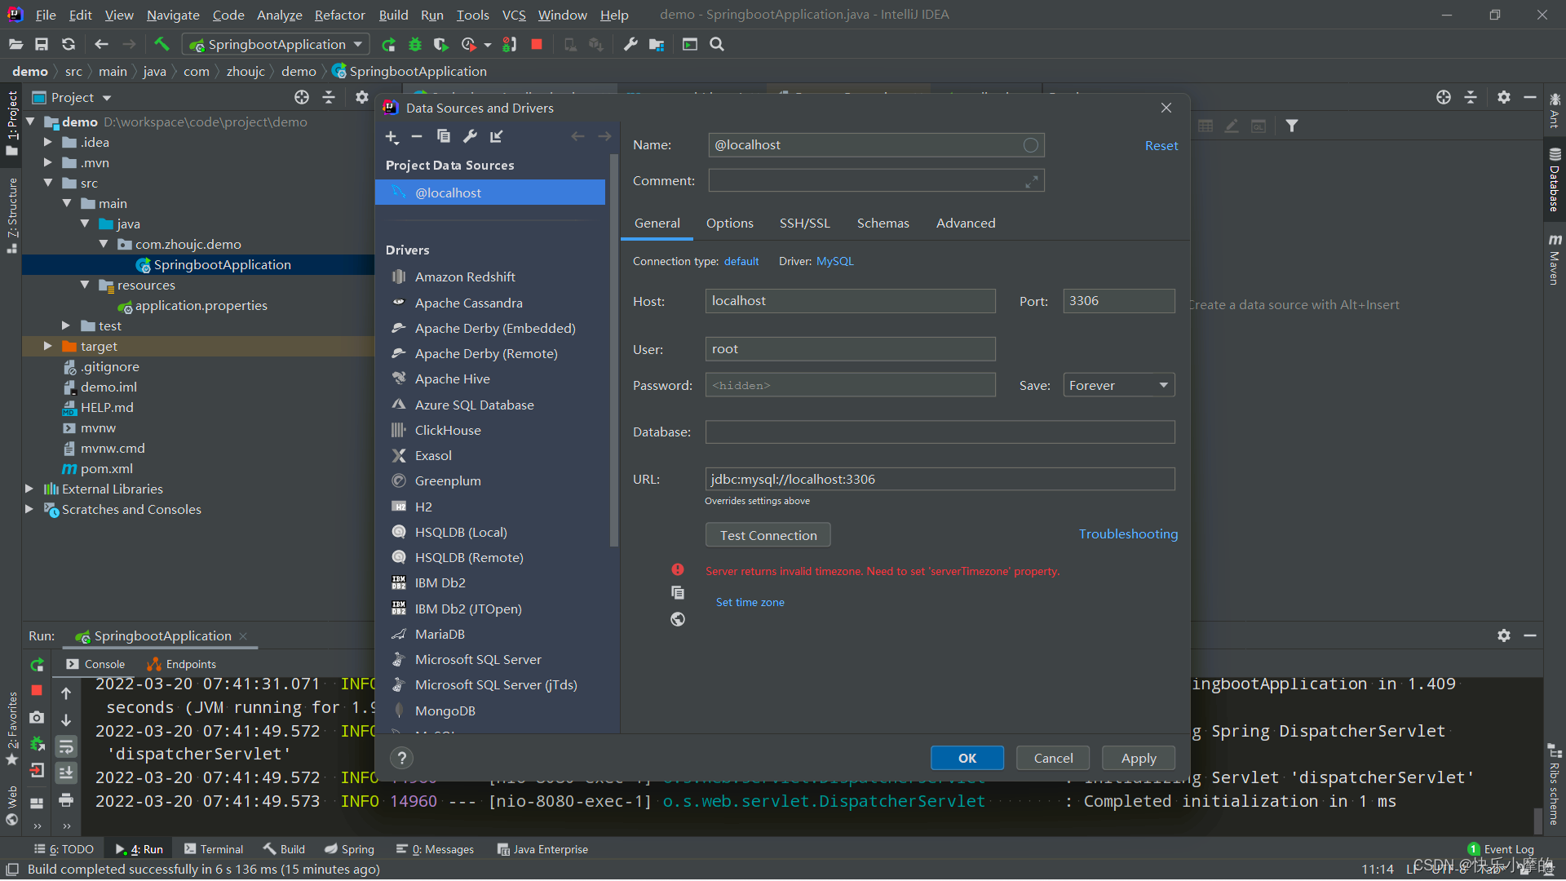The image size is (1566, 881).
Task: Expand the target folder in the project tree
Action: (x=48, y=347)
